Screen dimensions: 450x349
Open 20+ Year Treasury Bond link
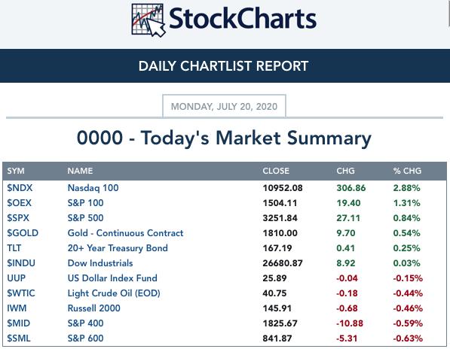tap(118, 248)
